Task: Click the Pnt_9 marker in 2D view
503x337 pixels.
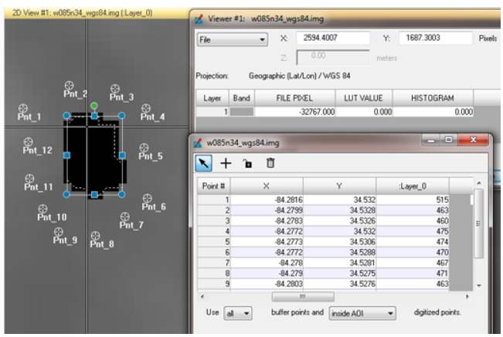Action: click(x=59, y=231)
